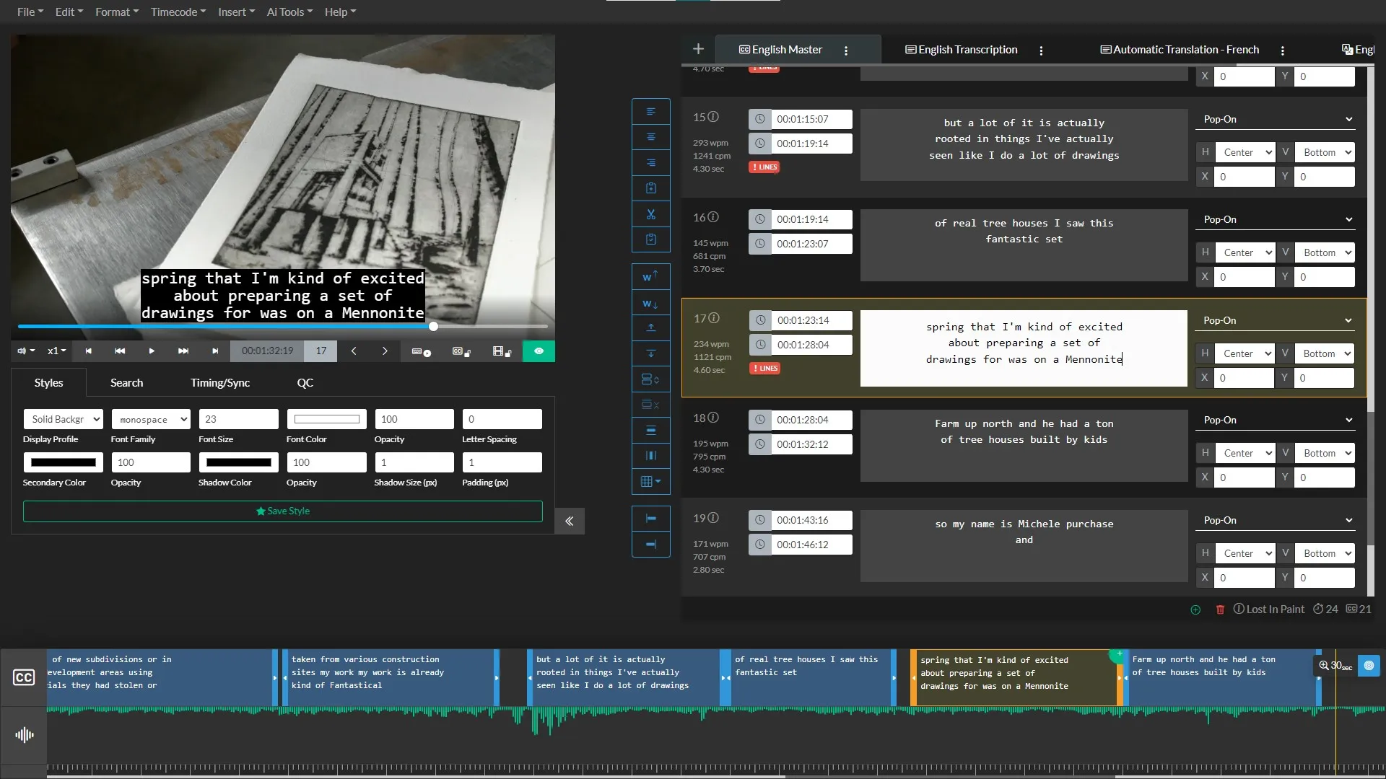The image size is (1386, 779).
Task: Toggle the CC lock in playback bar
Action: pos(466,353)
